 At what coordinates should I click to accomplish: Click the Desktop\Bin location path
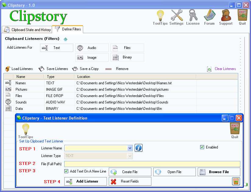(x=119, y=109)
